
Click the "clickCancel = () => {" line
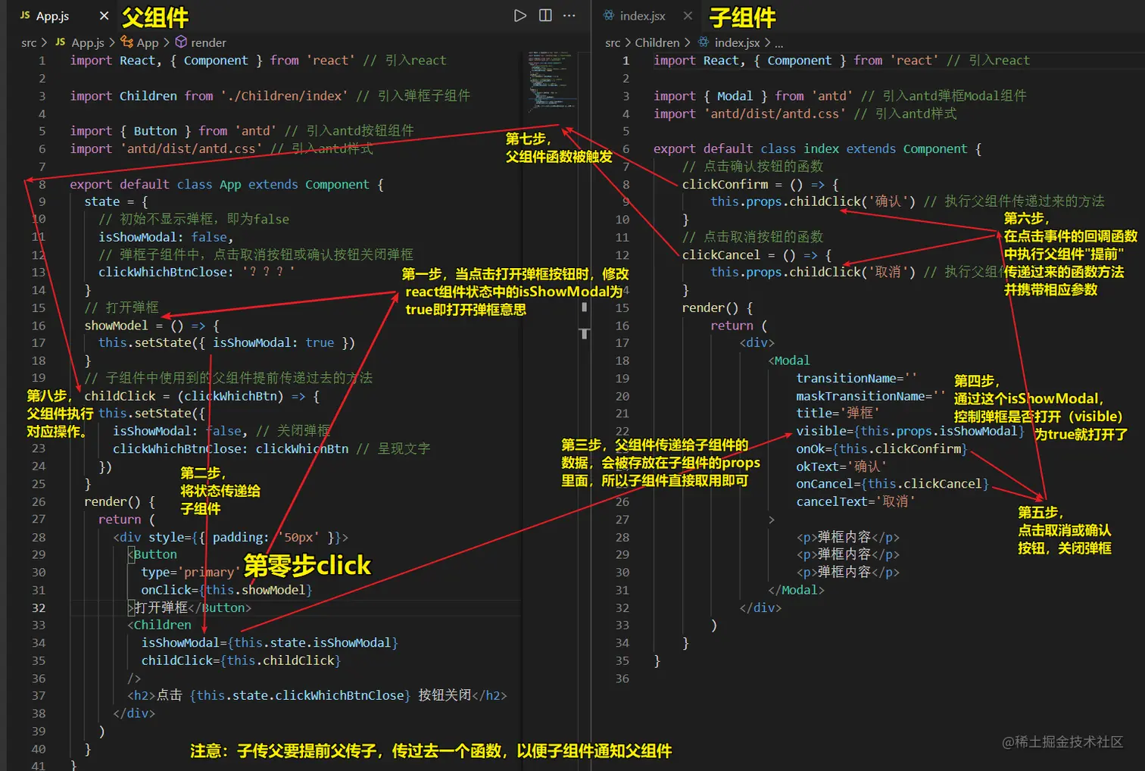coord(757,254)
